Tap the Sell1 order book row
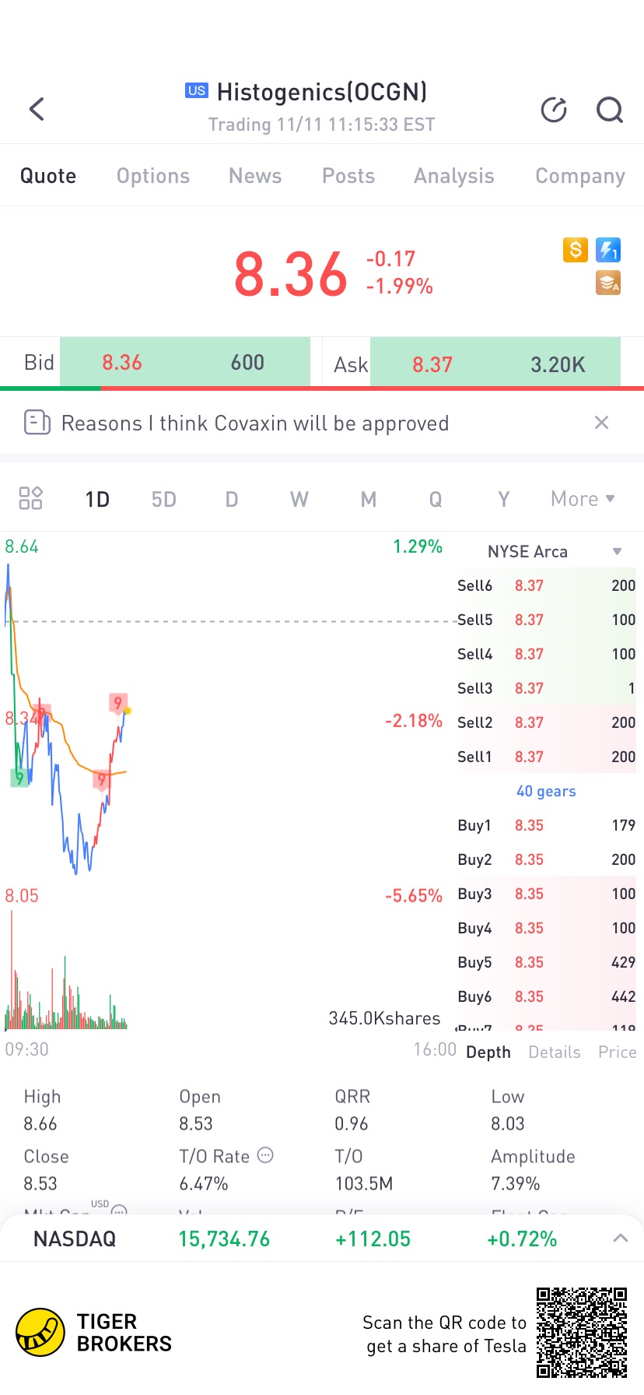This screenshot has width=644, height=1395. point(546,757)
